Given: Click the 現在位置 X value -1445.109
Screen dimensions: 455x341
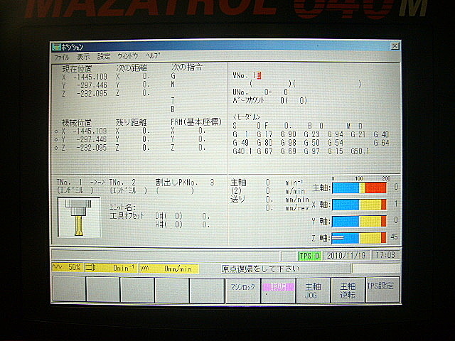Looking at the screenshot, I should (90, 77).
